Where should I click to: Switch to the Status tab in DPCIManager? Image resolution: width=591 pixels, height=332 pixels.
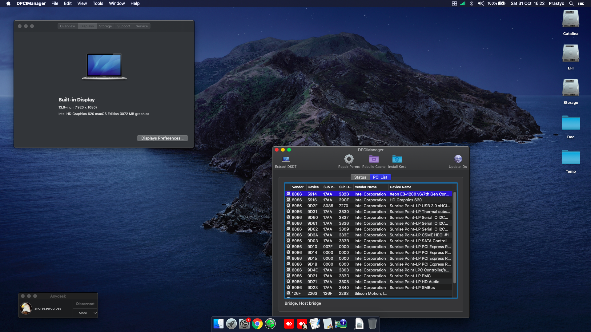(x=360, y=177)
